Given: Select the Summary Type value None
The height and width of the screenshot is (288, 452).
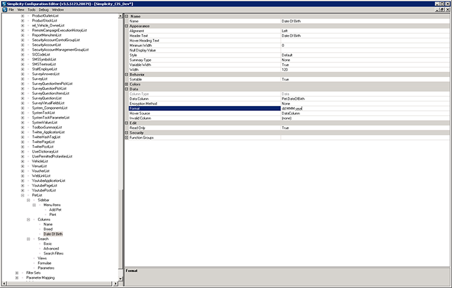Looking at the screenshot, I should coord(365,60).
